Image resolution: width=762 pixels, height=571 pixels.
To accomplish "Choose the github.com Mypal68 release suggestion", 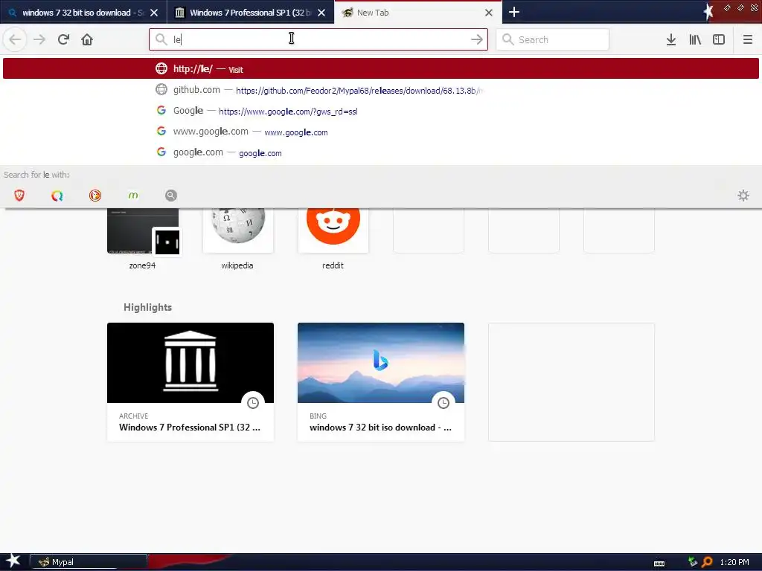I will pyautogui.click(x=381, y=90).
